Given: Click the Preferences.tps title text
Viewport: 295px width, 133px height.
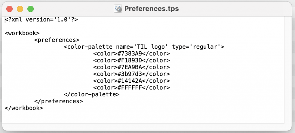Looking at the screenshot, I should [151, 9].
